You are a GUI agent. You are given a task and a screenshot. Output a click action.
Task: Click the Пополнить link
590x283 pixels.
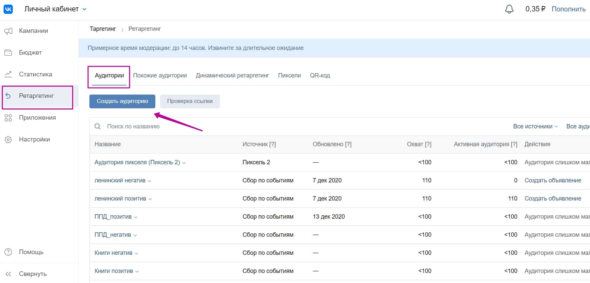569,9
